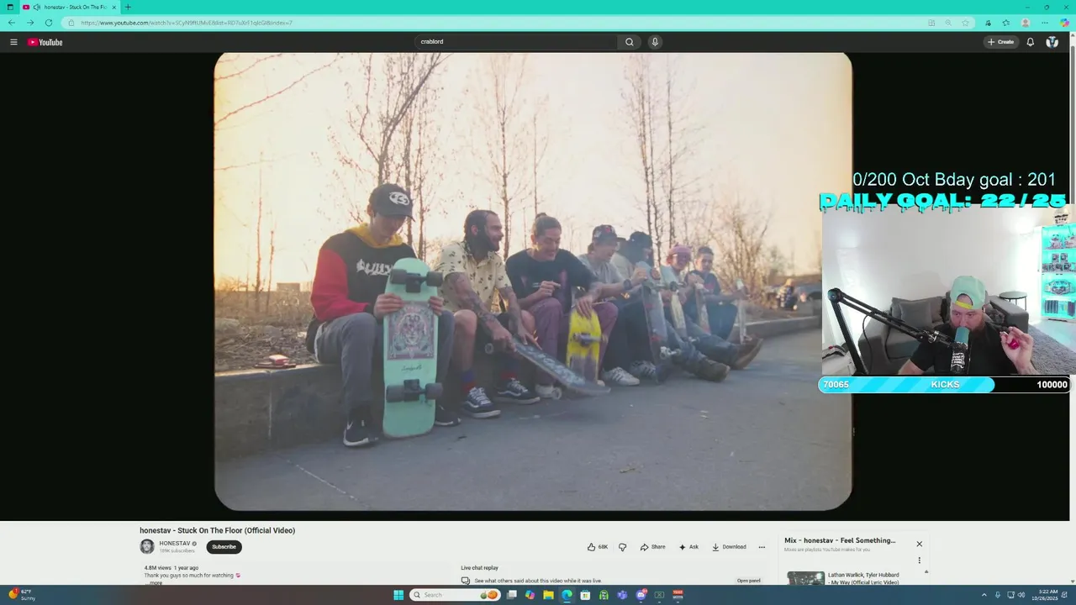Open Edge tab actions menu
The image size is (1076, 605).
(10, 7)
